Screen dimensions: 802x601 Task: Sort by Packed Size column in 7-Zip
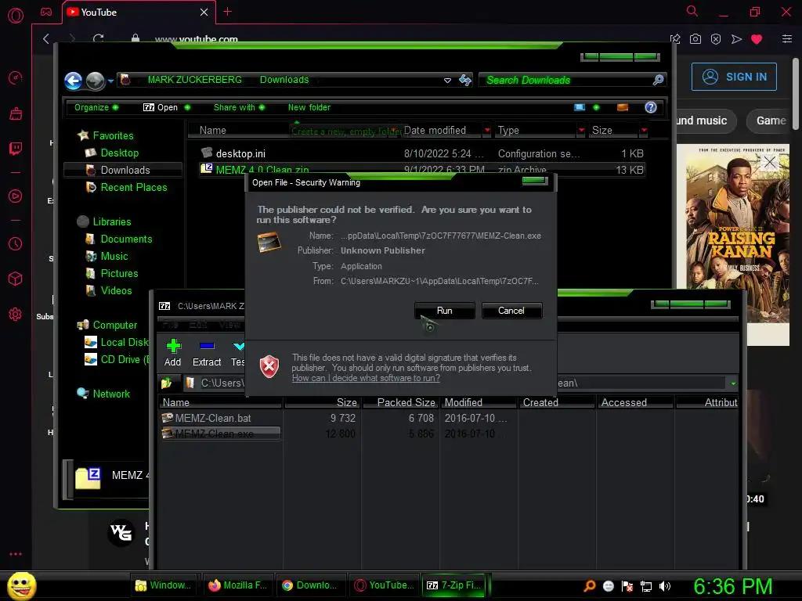point(402,403)
